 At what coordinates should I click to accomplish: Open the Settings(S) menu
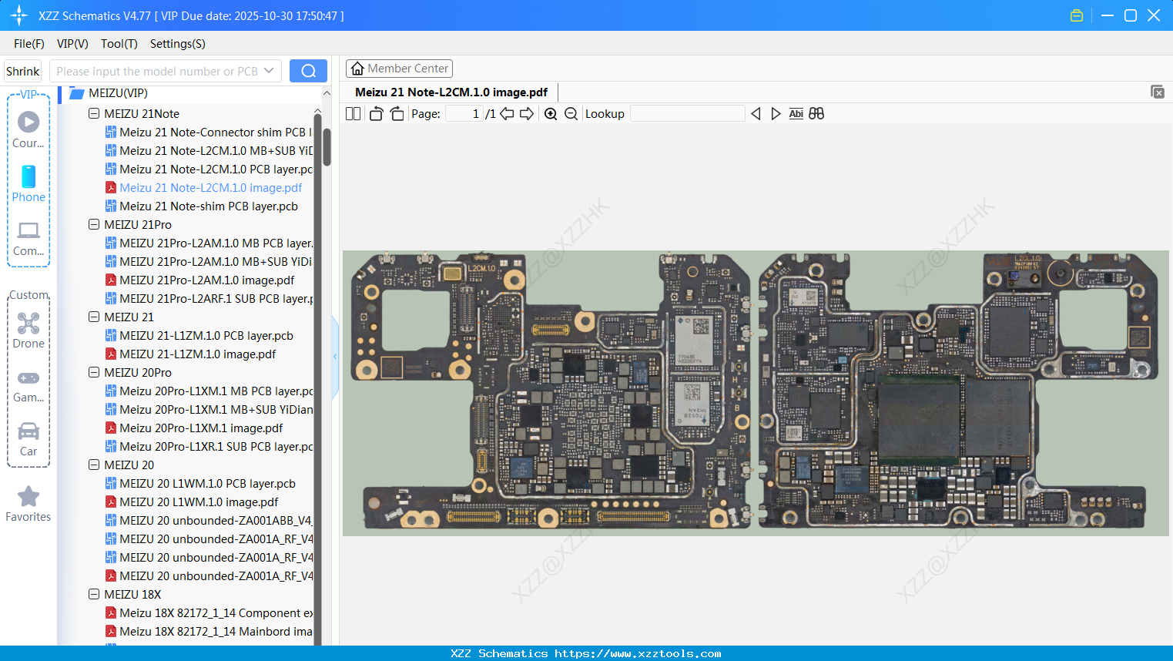(x=178, y=44)
